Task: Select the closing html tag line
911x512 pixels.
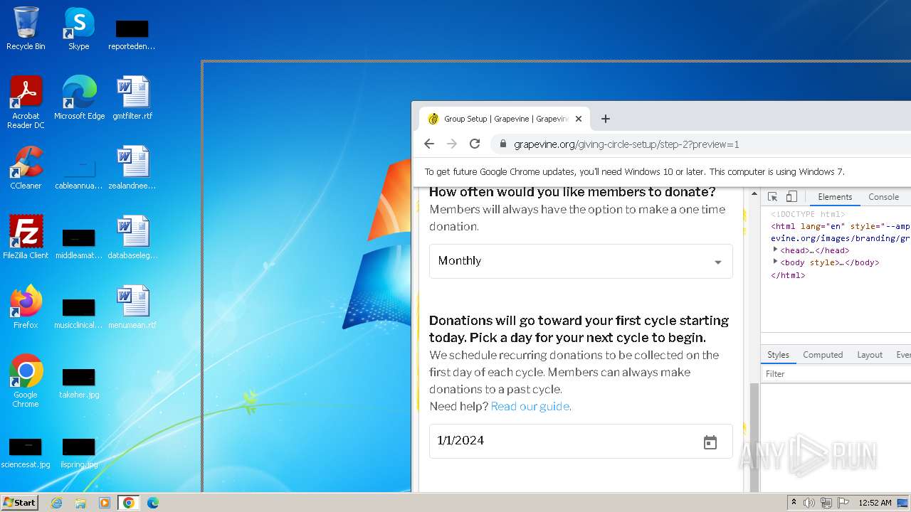Action: [x=788, y=275]
